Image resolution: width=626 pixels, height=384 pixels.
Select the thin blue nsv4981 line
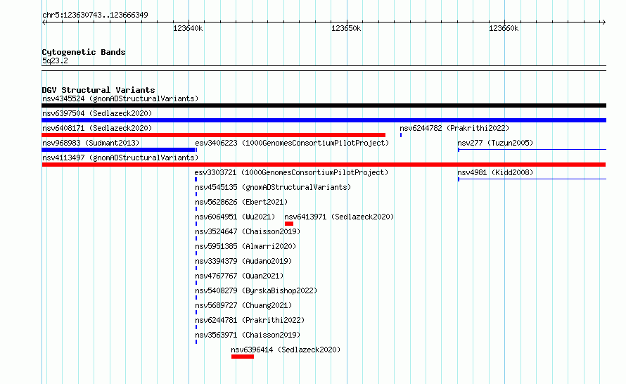point(532,179)
